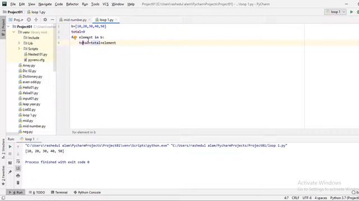
Task: Open the 6: TODO tool window
Action: pyautogui.click(x=37, y=193)
